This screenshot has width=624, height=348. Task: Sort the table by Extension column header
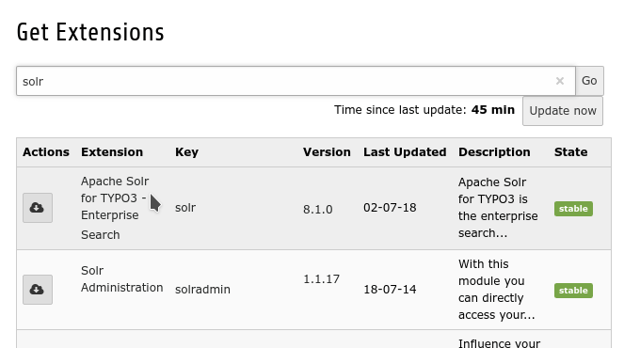[x=112, y=152]
